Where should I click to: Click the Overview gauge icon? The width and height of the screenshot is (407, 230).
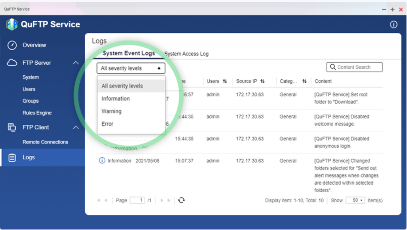[12, 45]
